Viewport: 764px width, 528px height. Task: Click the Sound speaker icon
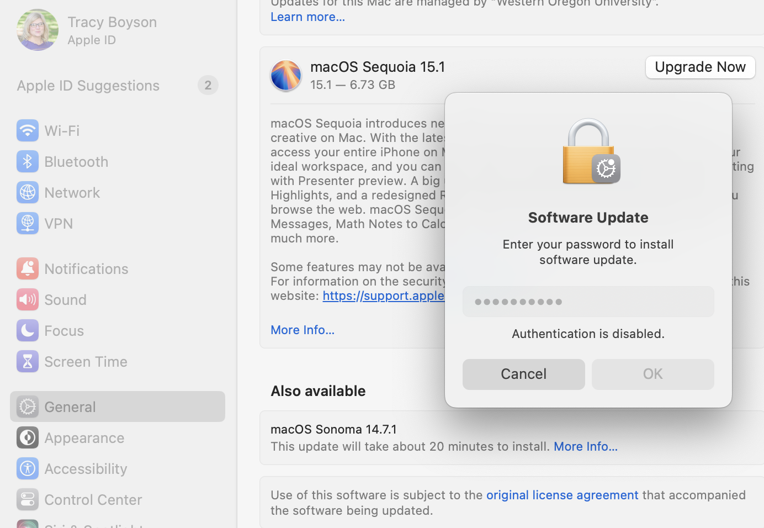pyautogui.click(x=28, y=299)
